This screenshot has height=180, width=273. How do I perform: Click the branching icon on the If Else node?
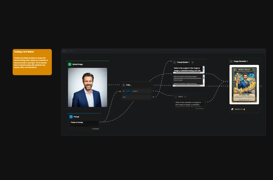click(x=124, y=85)
